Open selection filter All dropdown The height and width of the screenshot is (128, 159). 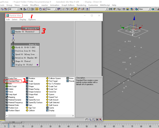[x=14, y=9]
